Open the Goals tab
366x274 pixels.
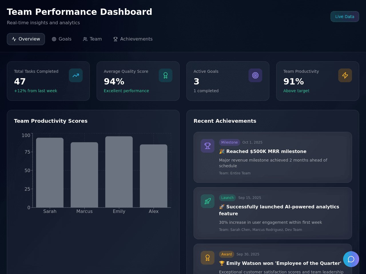tap(61, 39)
